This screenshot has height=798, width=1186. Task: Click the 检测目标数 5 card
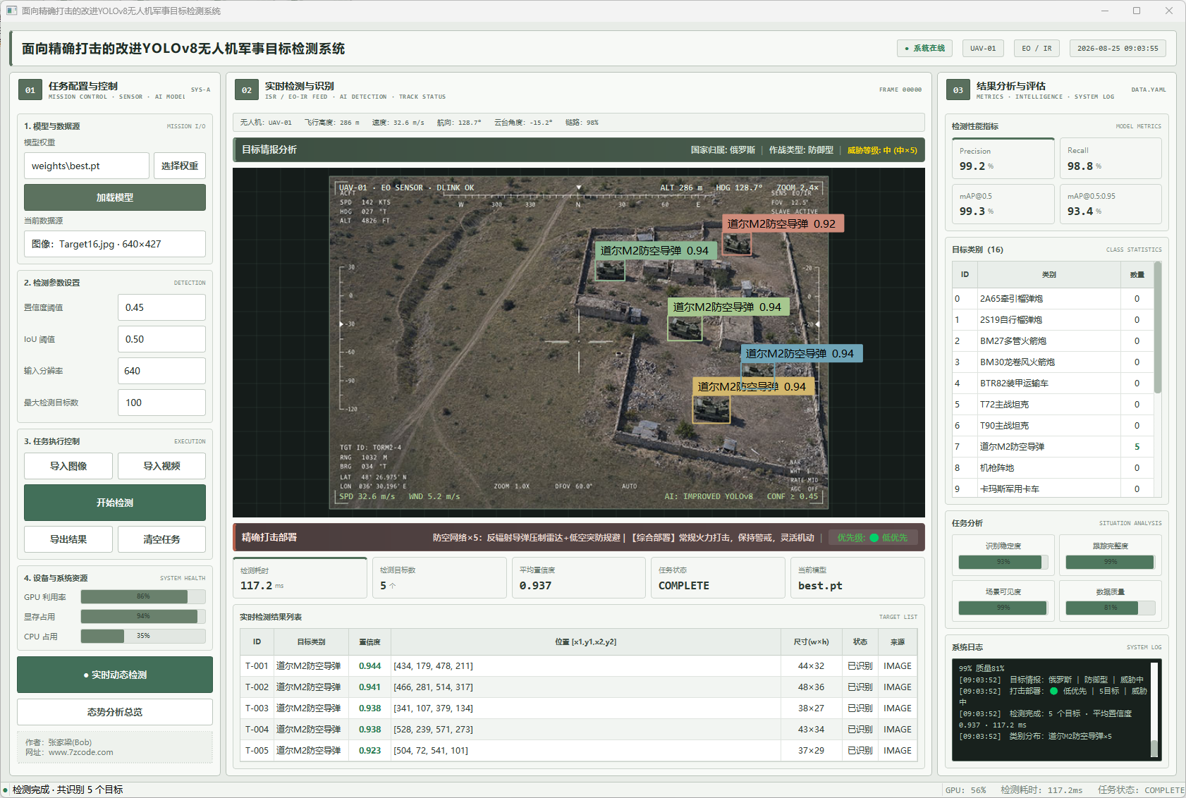pos(439,577)
